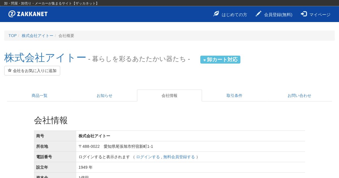The height and width of the screenshot is (178, 339).
Task: Switch to the お知らせ tab
Action: (x=105, y=95)
